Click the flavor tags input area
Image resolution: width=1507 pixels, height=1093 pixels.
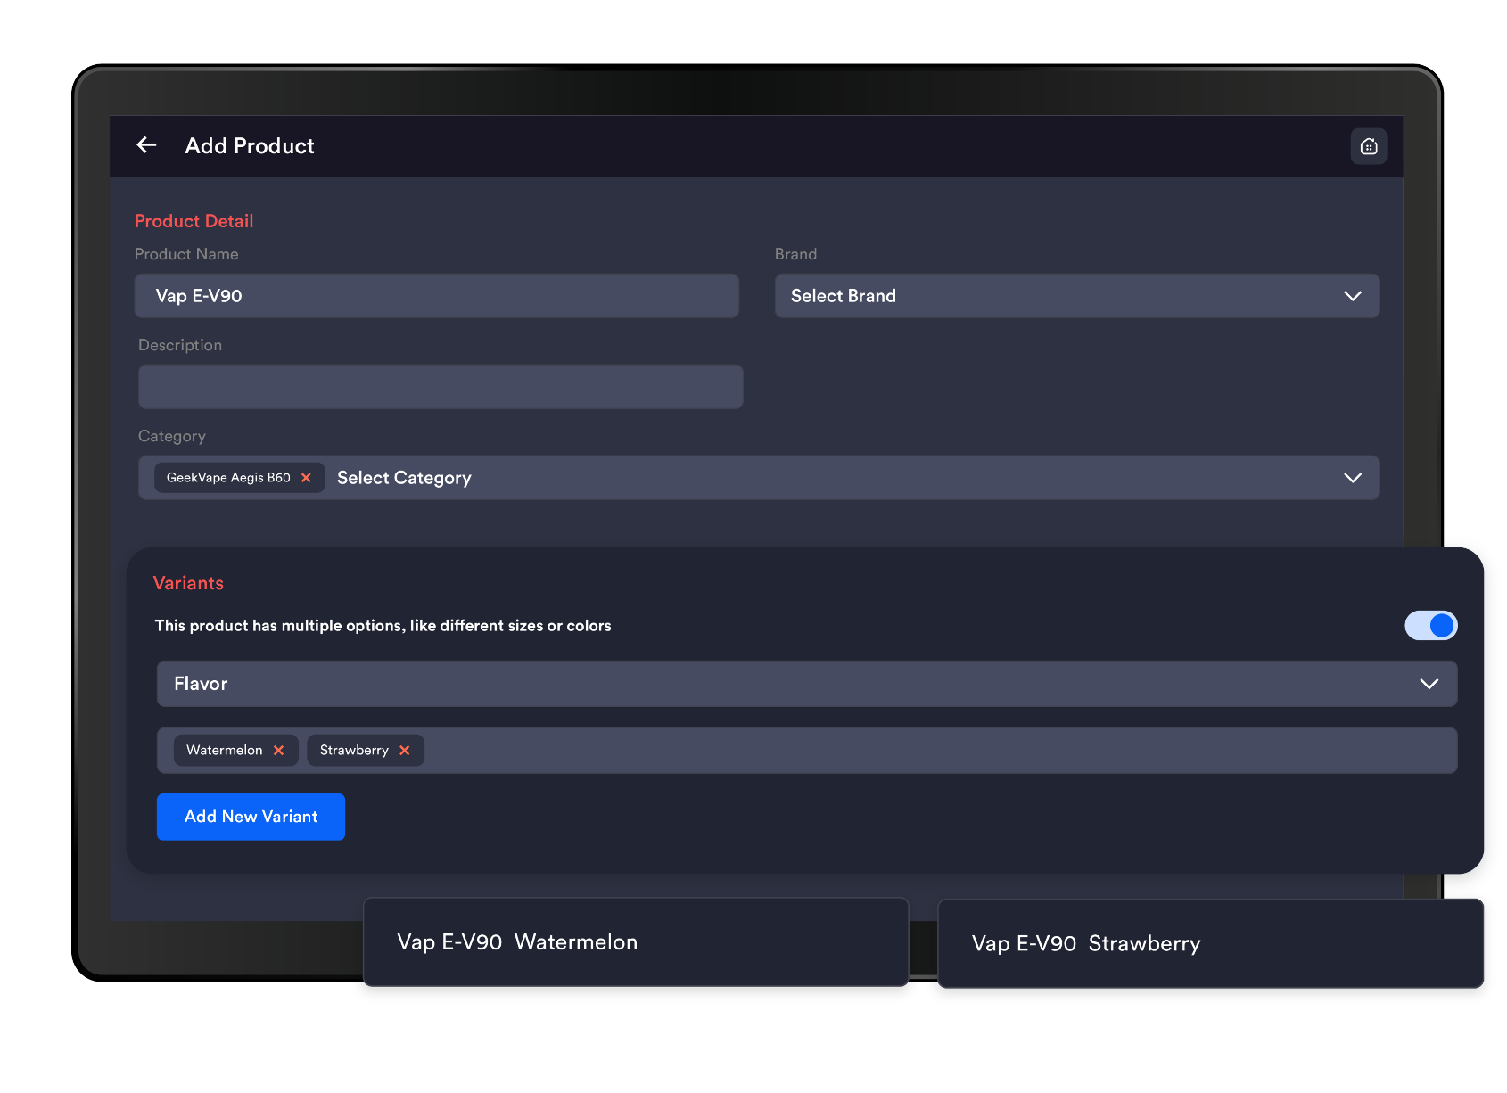pyautogui.click(x=936, y=751)
